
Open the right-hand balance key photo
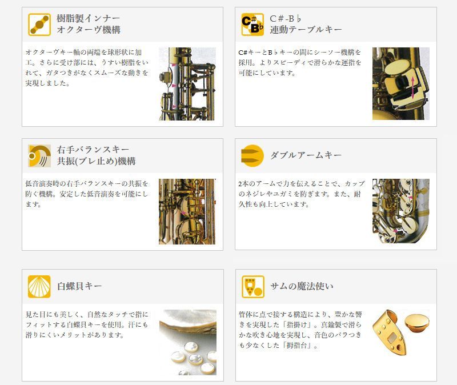pos(187,211)
